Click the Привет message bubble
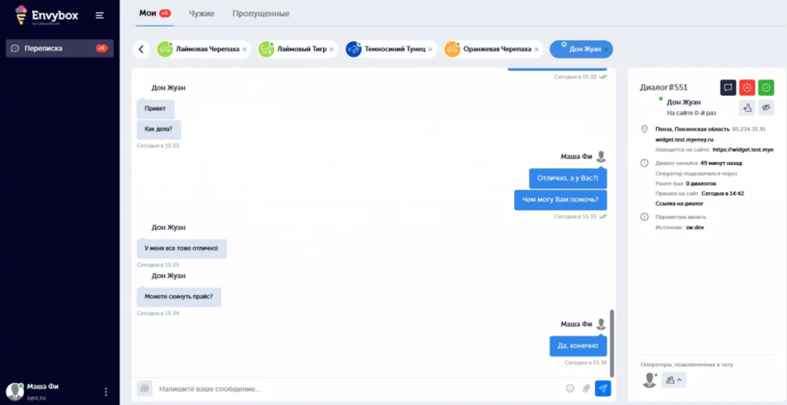Screen dimensions: 787x405 click(155, 108)
